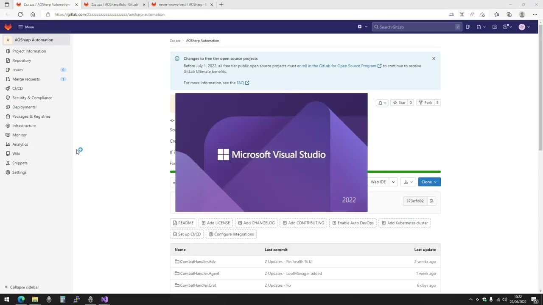
Task: Open the create new plus dropdown
Action: 362,27
